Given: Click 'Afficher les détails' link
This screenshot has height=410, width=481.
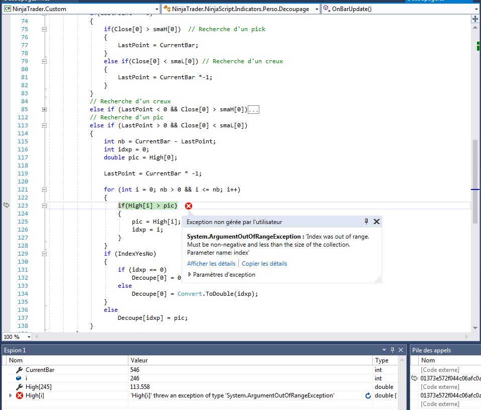Looking at the screenshot, I should click(x=211, y=264).
